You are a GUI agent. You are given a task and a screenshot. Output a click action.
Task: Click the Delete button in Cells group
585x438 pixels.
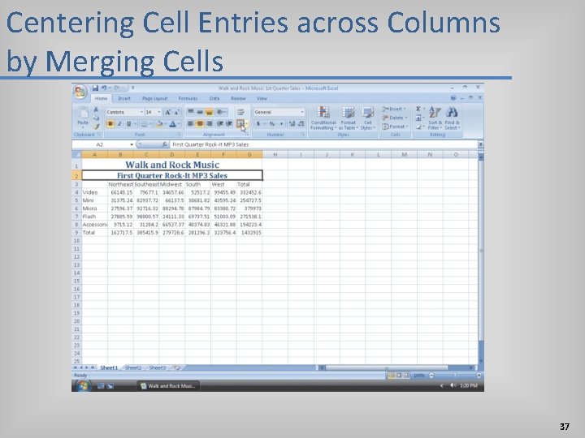(x=394, y=118)
